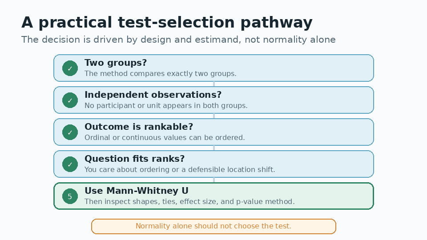Select the checkmark next to Outcome is rankable?

coord(70,132)
